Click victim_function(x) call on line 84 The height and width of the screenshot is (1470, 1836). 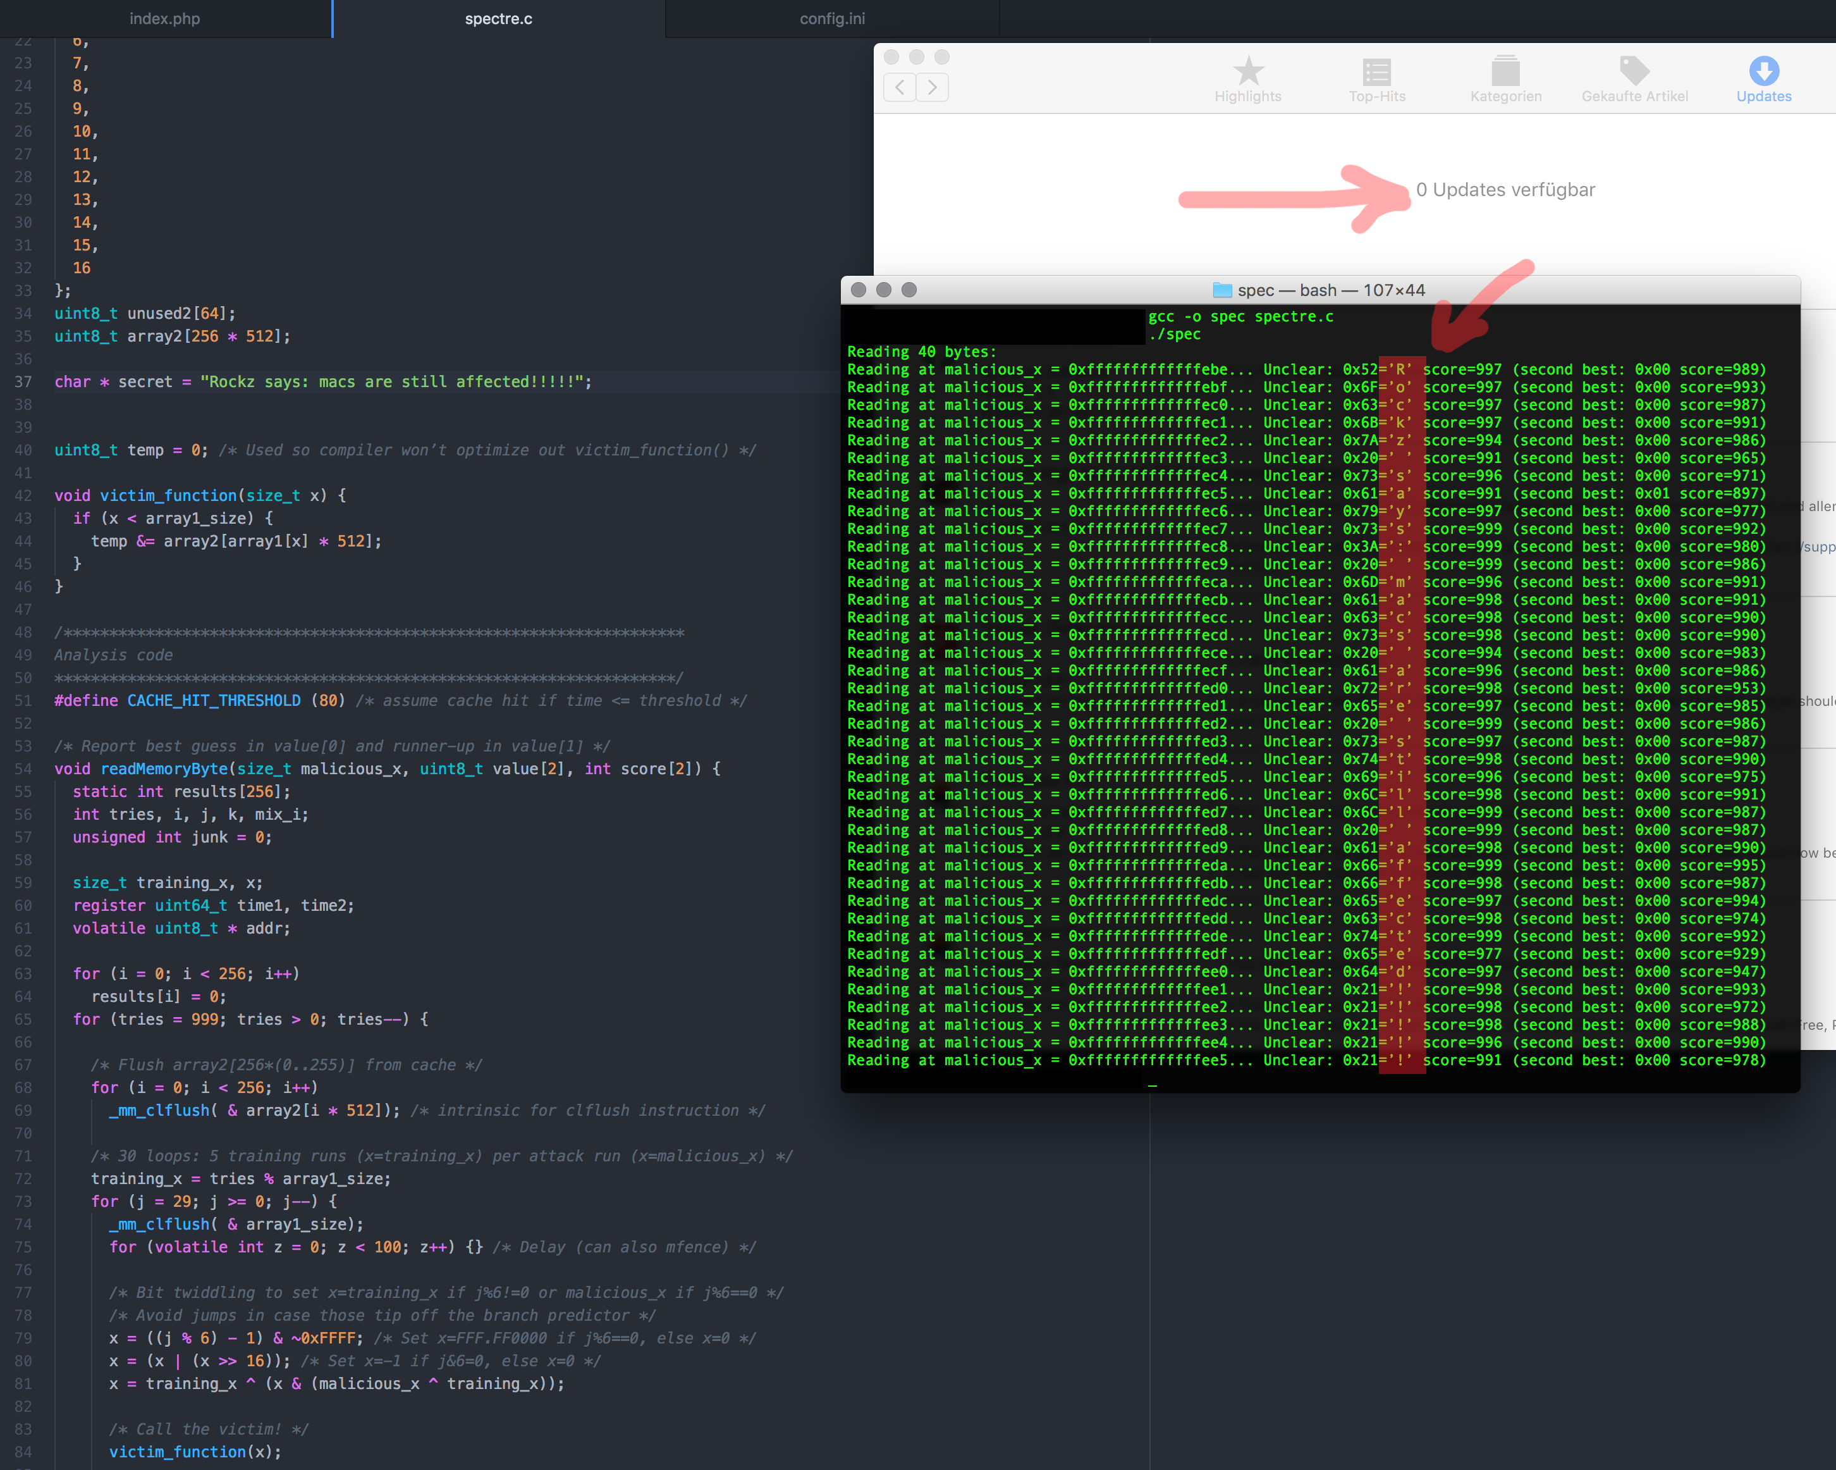pos(194,1452)
